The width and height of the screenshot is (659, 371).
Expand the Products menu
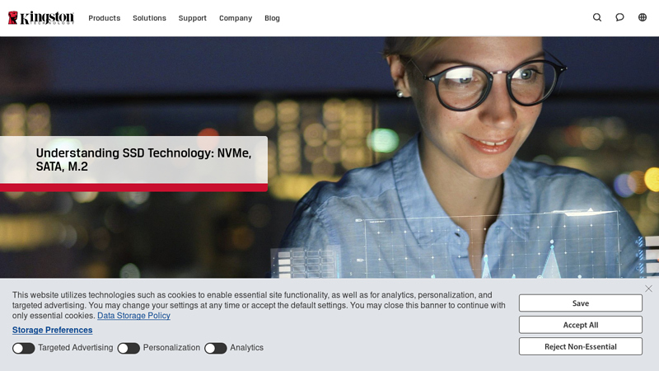coord(105,18)
